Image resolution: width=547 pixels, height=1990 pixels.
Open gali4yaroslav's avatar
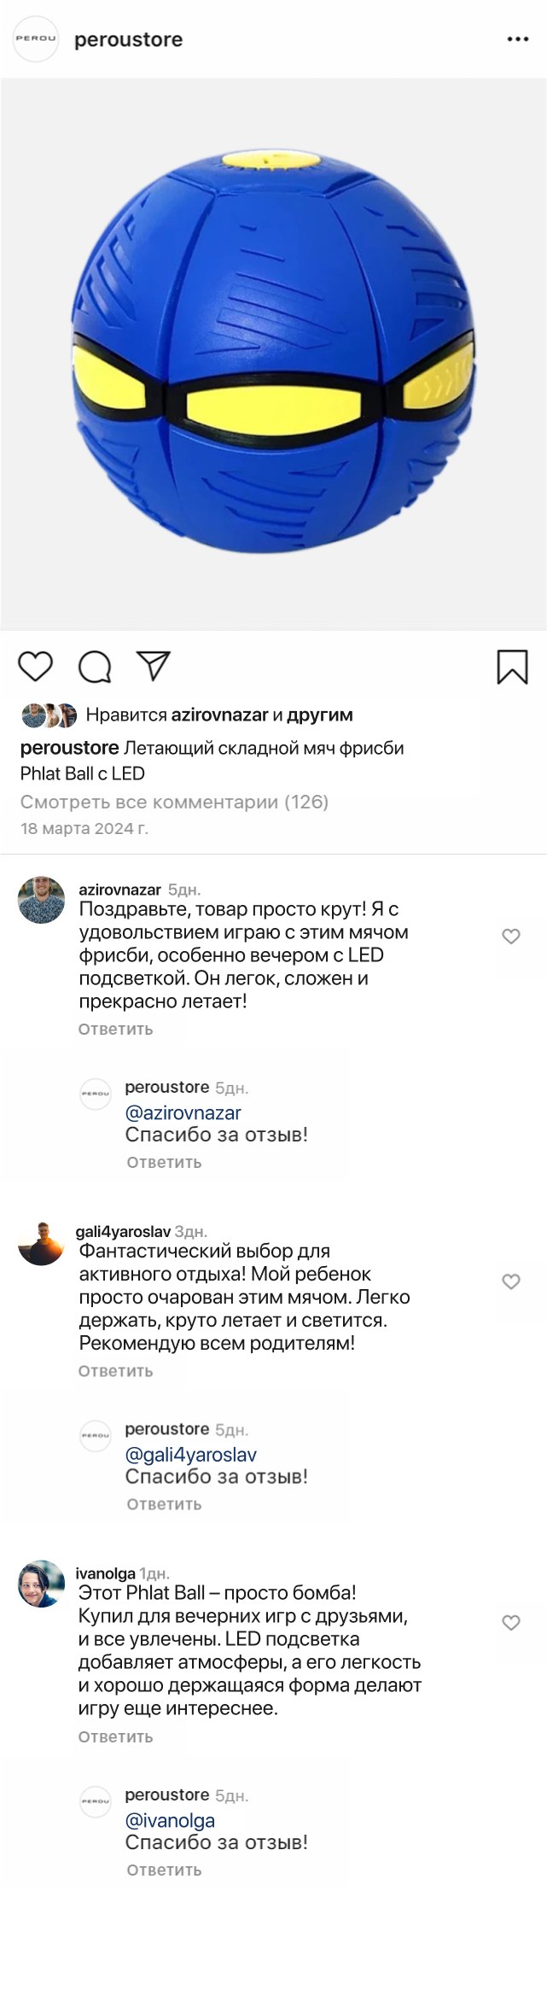click(41, 1243)
